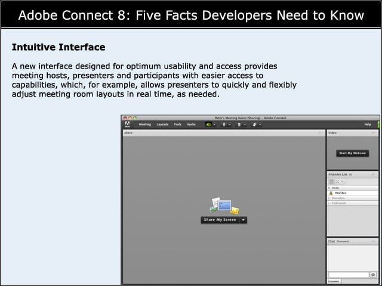The width and height of the screenshot is (382, 286).
Task: Collapse the Hosts group in Attendee List
Action: tap(329, 188)
